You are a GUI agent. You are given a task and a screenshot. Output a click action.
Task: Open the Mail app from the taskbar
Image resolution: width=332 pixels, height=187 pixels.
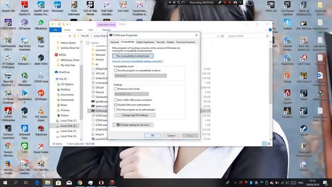click(x=69, y=182)
